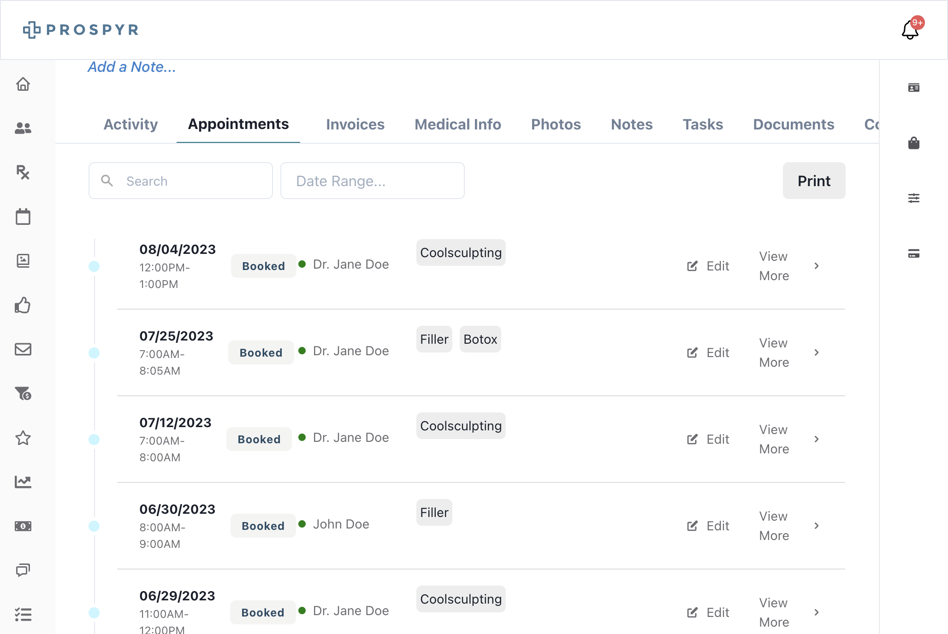
Task: Open the task checklist sidebar icon
Action: (23, 614)
